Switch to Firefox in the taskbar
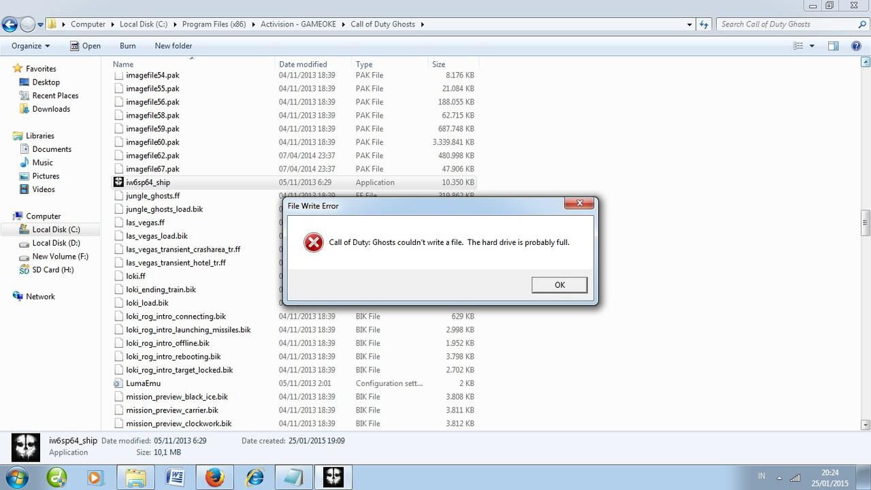This screenshot has height=490, width=871. pos(215,478)
